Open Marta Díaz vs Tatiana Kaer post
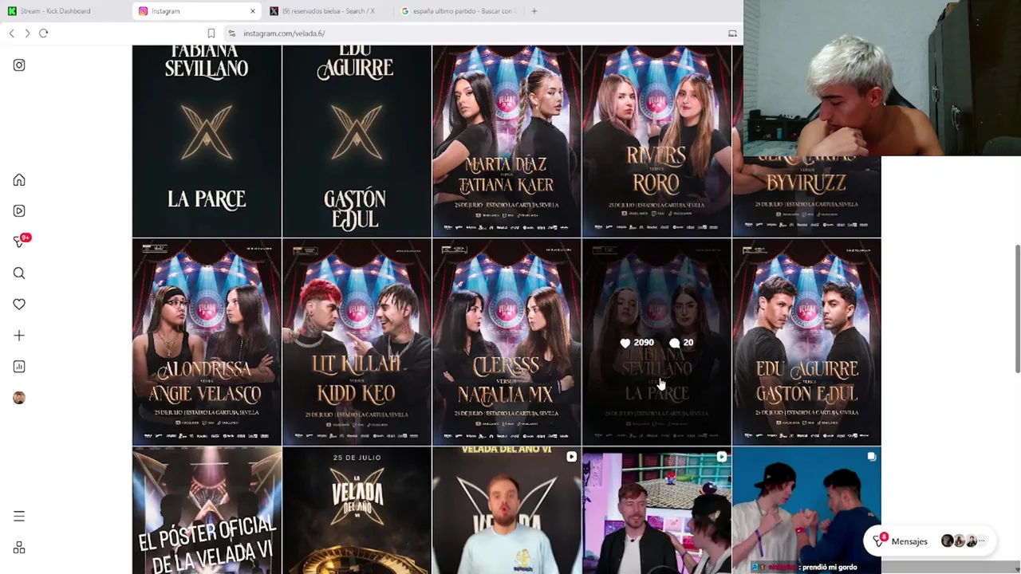Screen dimensions: 1021x574 507,141
